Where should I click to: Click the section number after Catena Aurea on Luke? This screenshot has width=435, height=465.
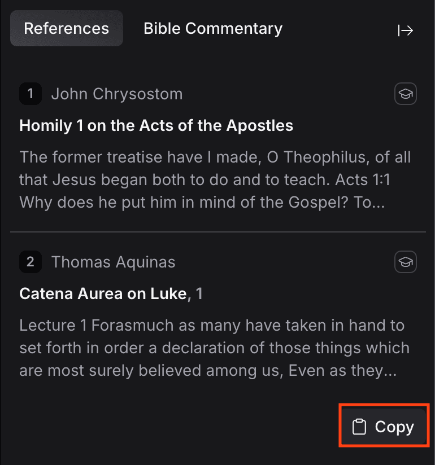[199, 293]
